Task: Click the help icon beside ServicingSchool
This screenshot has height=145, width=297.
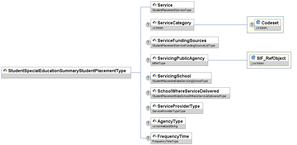Action: point(148,78)
